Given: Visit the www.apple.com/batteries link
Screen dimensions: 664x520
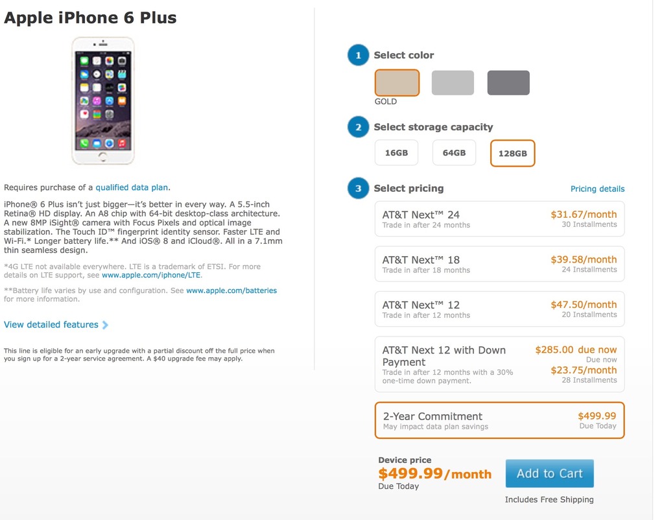Looking at the screenshot, I should (x=231, y=290).
